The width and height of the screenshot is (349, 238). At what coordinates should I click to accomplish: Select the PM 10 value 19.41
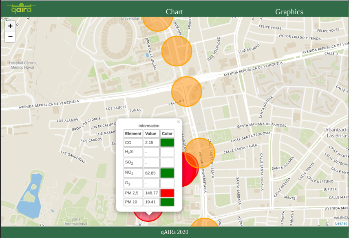152,202
